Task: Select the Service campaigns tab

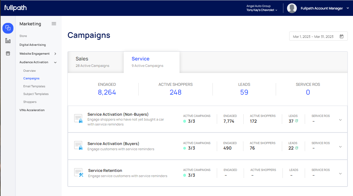Action: [147, 62]
